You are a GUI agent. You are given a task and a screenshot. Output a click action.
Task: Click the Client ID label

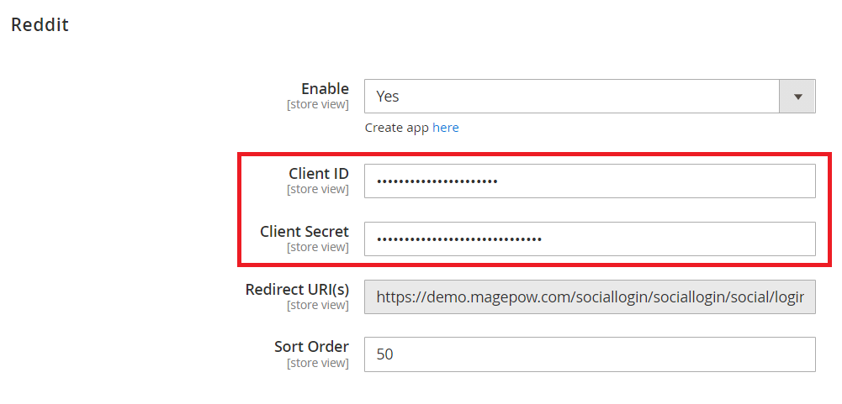[x=319, y=173]
